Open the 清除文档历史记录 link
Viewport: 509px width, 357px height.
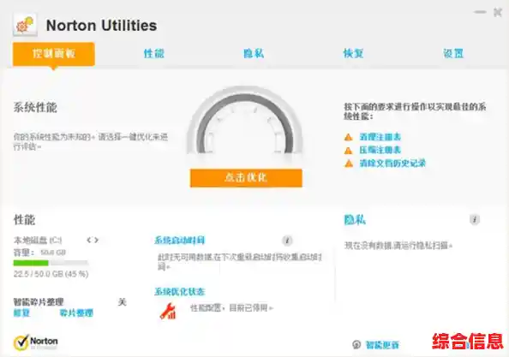392,163
